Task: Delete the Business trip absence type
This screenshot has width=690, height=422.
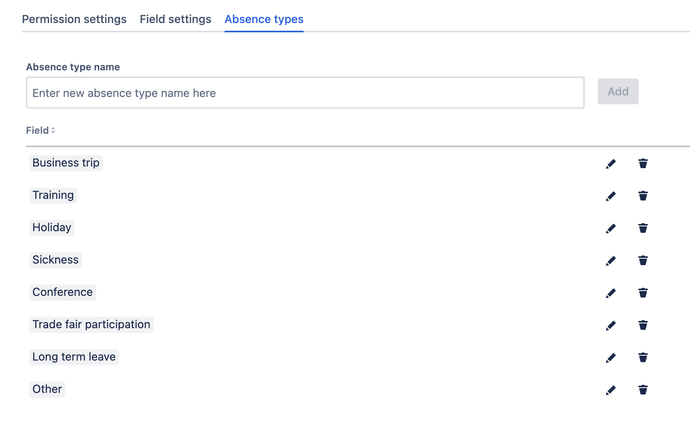Action: pyautogui.click(x=643, y=163)
